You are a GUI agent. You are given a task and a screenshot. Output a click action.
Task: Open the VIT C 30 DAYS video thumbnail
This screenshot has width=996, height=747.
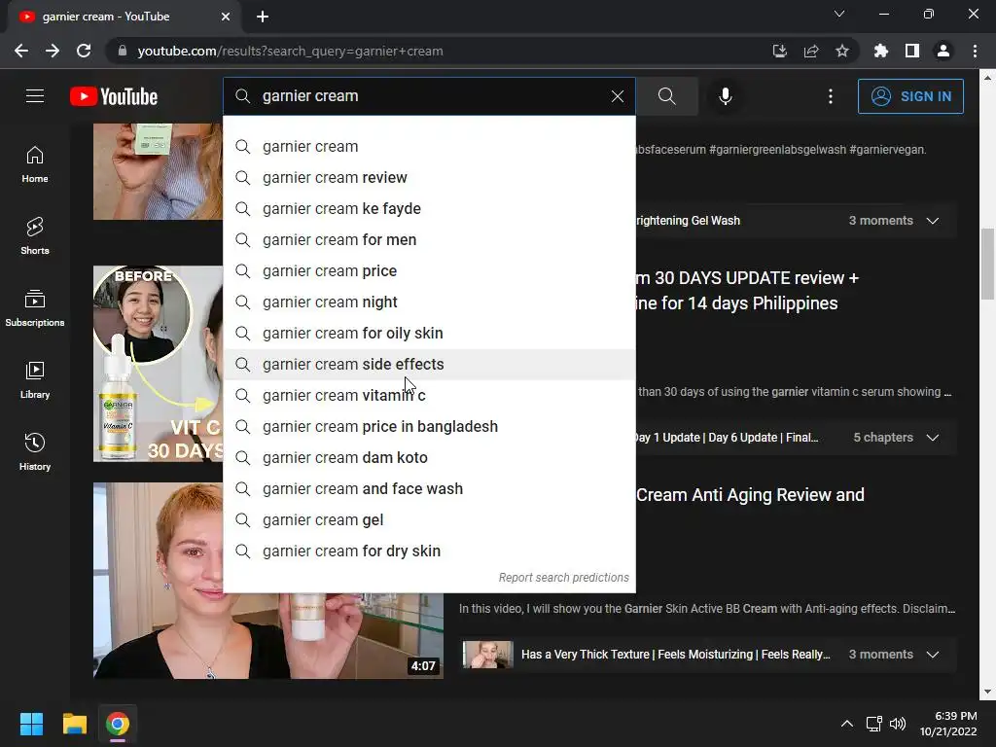(159, 364)
